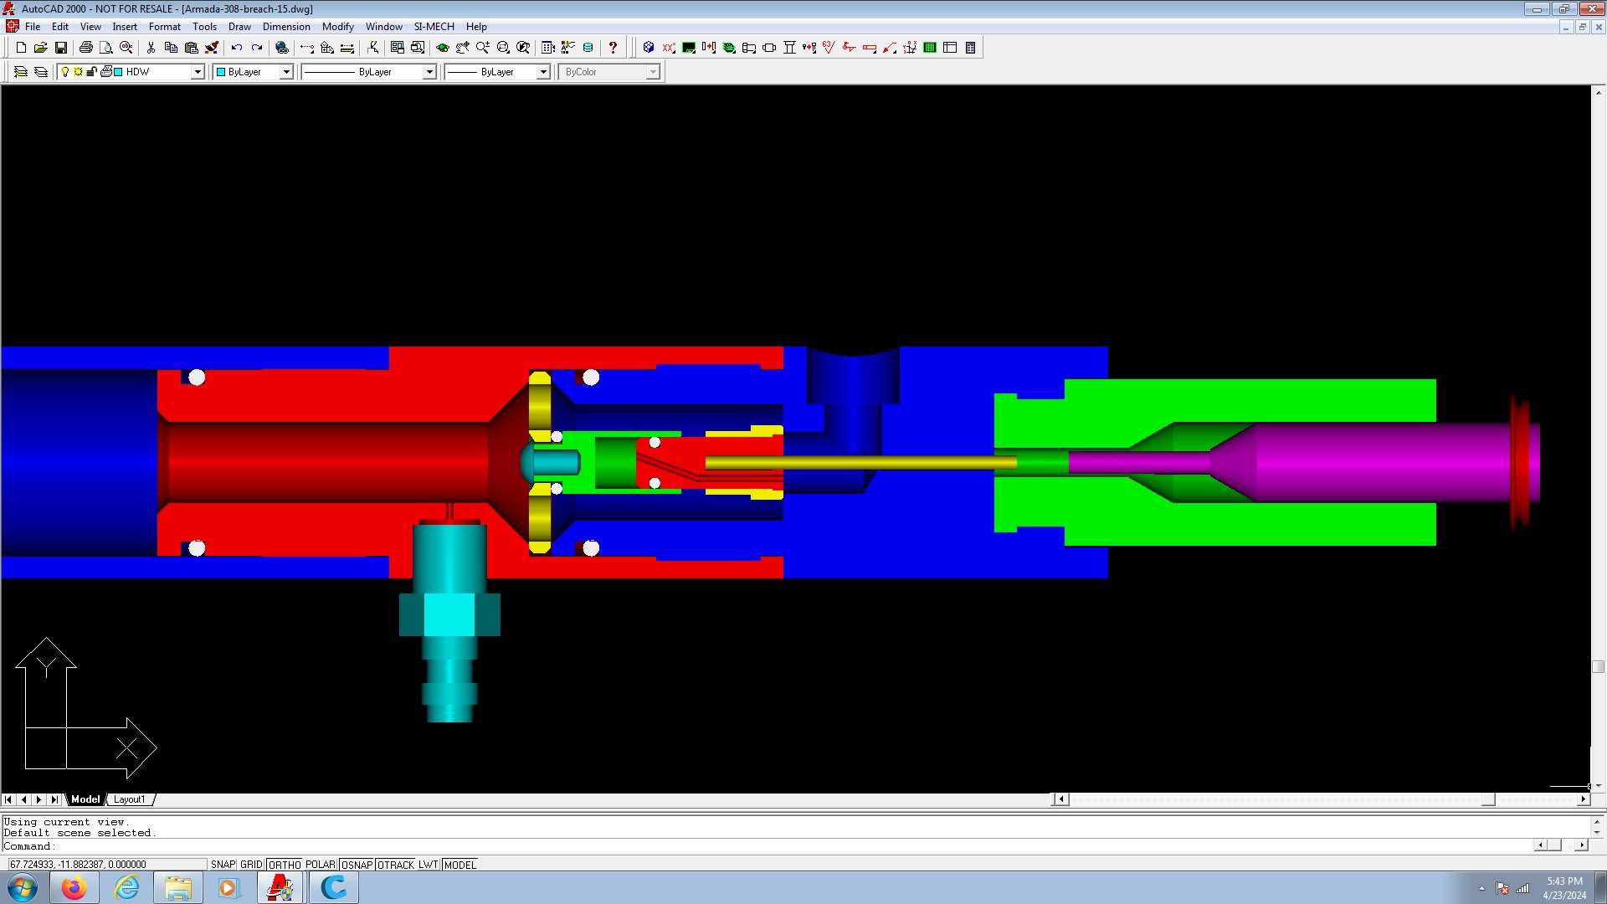Cut selection with scissors icon
The width and height of the screenshot is (1607, 904).
(x=151, y=48)
